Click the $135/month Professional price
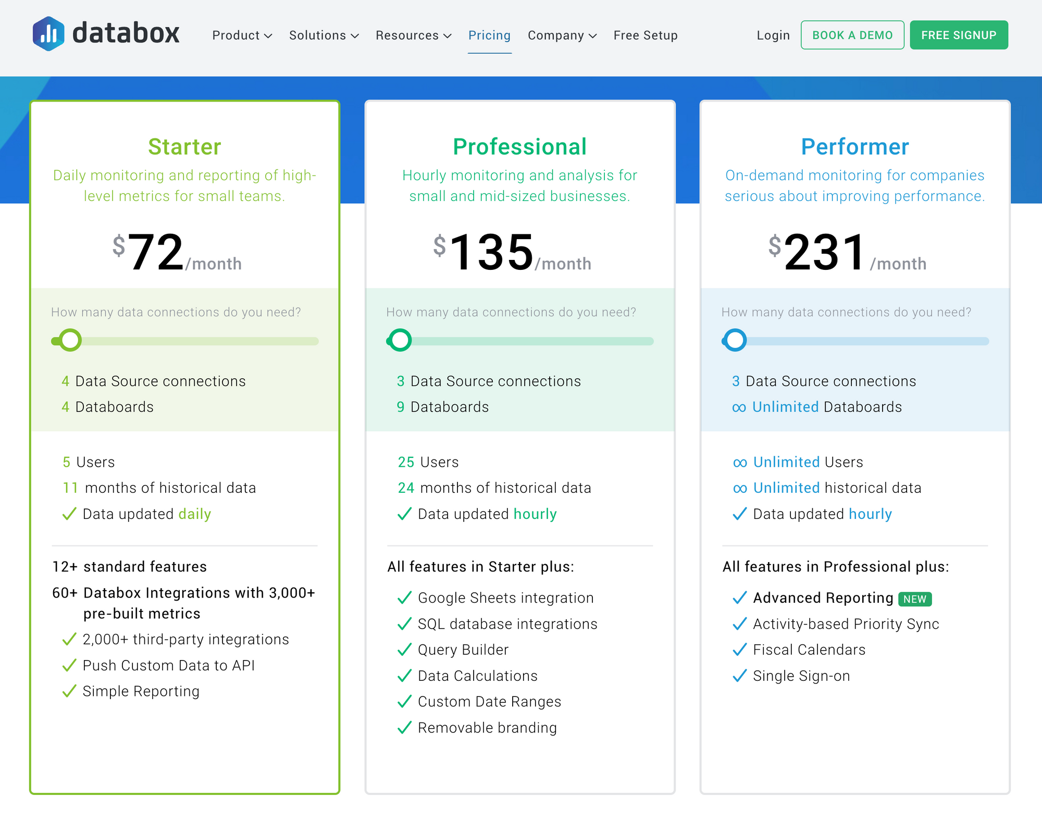The image size is (1042, 822). 512,253
